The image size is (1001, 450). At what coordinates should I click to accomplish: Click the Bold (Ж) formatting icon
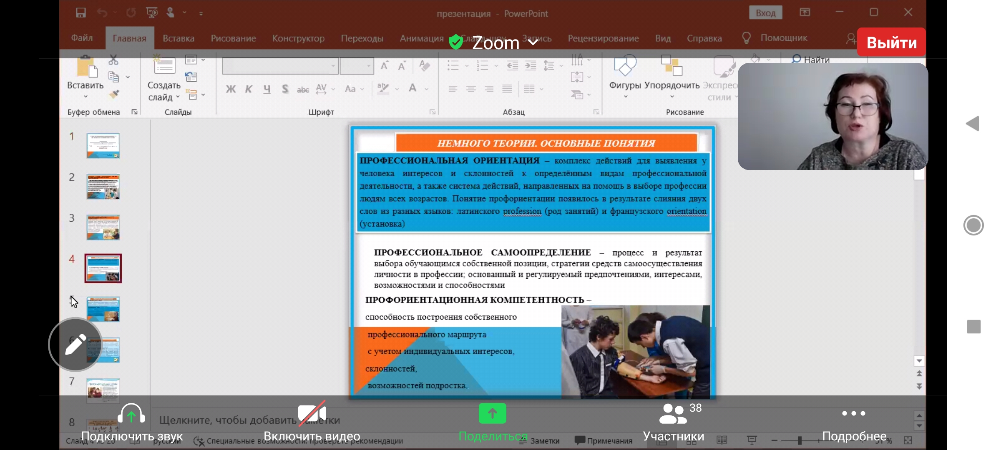[231, 89]
